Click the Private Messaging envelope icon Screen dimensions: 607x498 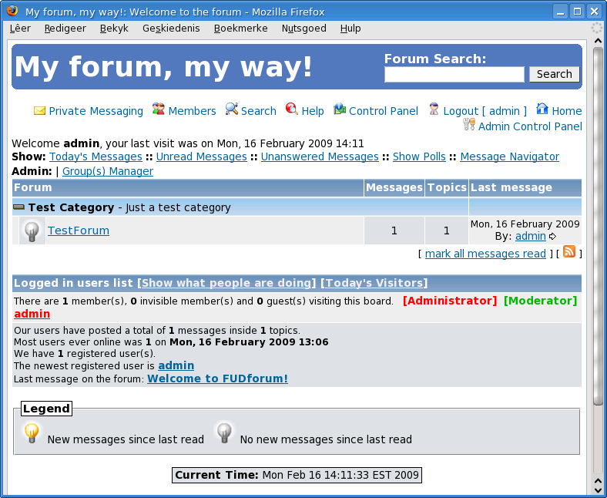39,111
